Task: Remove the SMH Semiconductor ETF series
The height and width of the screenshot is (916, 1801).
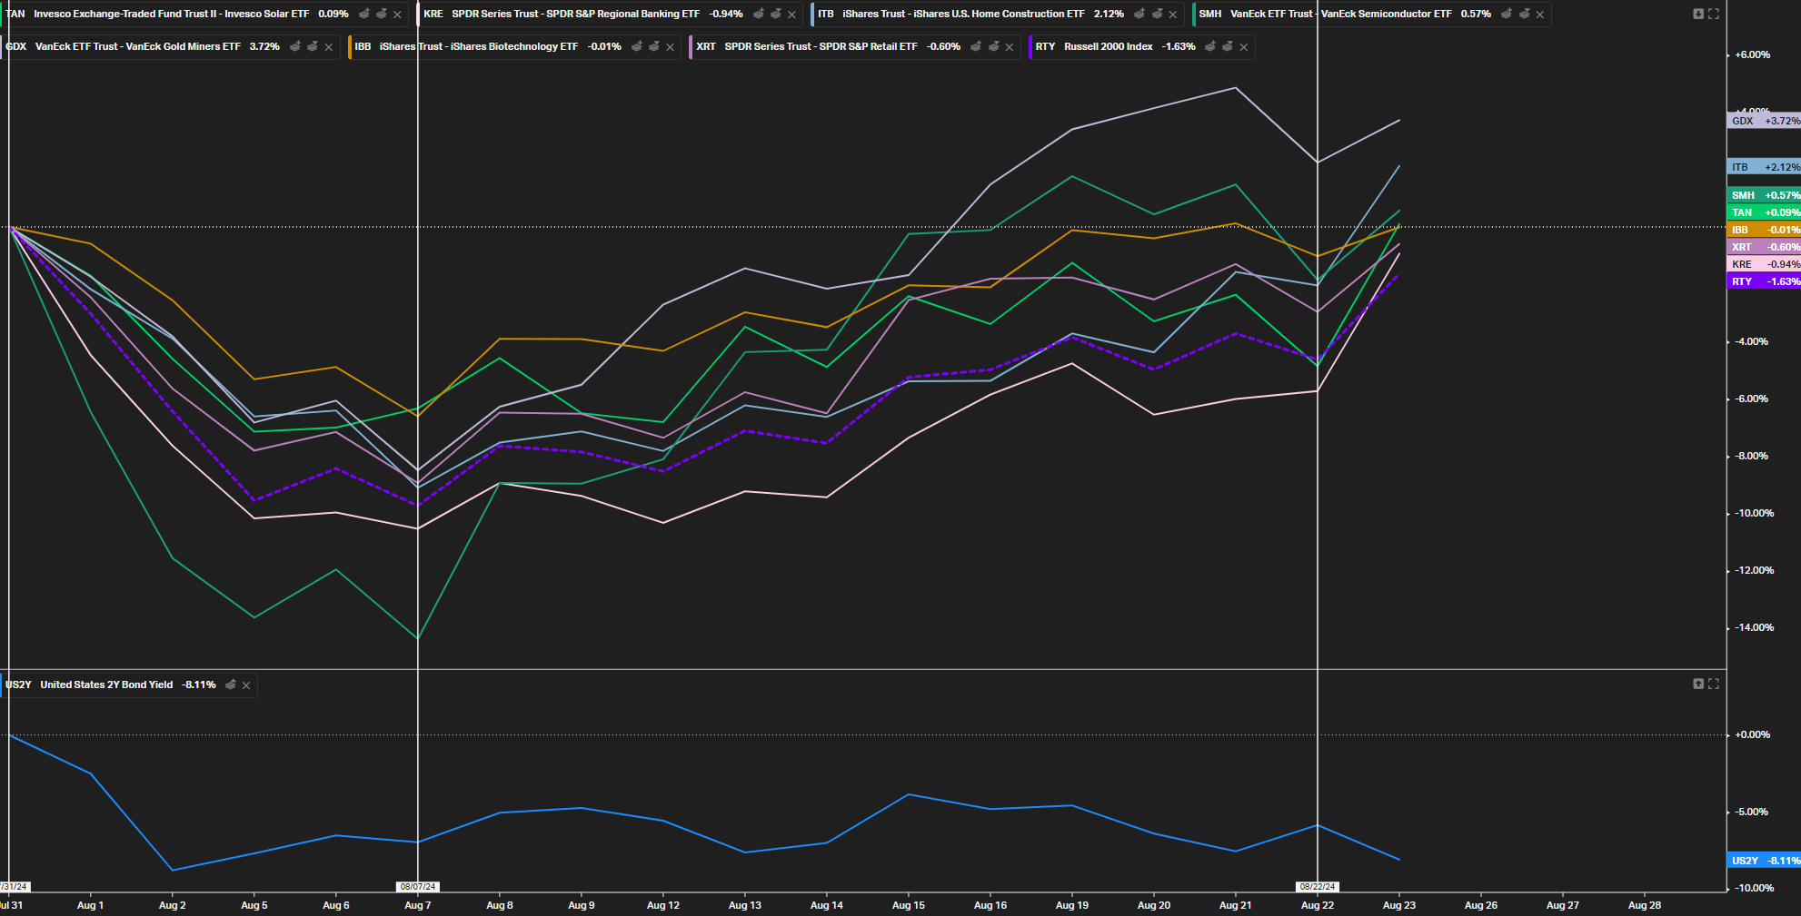Action: pos(1539,15)
